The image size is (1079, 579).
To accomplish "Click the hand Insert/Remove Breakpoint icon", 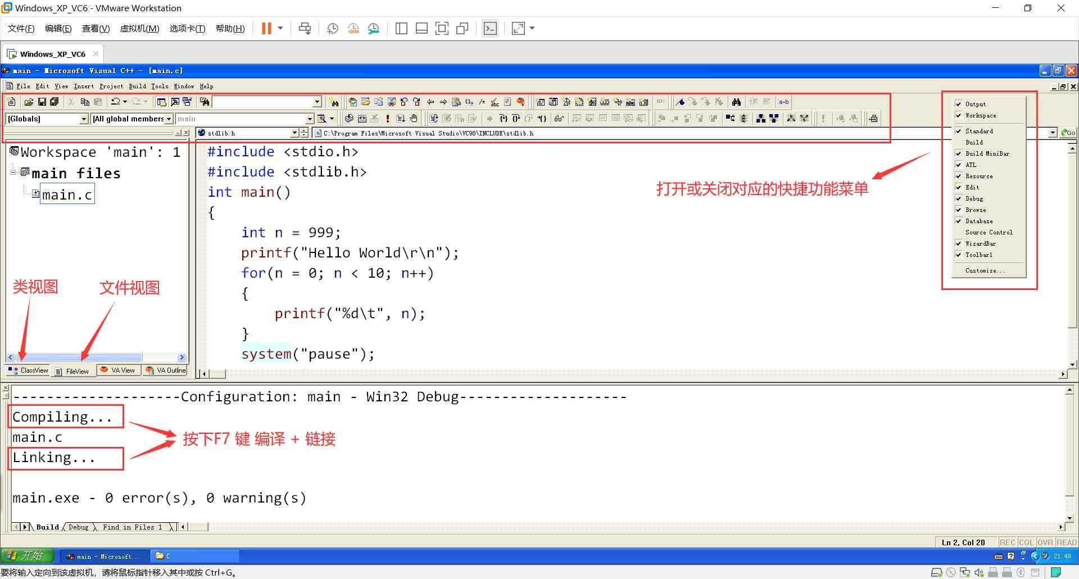I will pyautogui.click(x=414, y=118).
